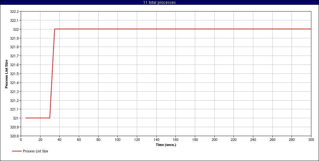This screenshot has width=319, height=161.
Task: Click the 20 x-axis tick label
Action: point(40,140)
